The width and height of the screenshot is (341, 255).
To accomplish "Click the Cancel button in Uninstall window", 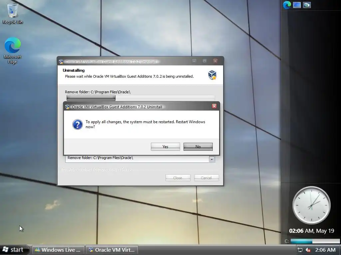I will click(x=206, y=178).
